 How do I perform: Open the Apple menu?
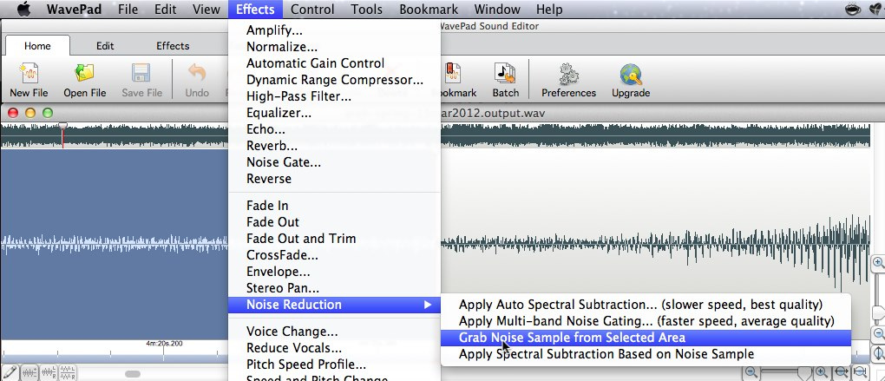click(x=23, y=9)
